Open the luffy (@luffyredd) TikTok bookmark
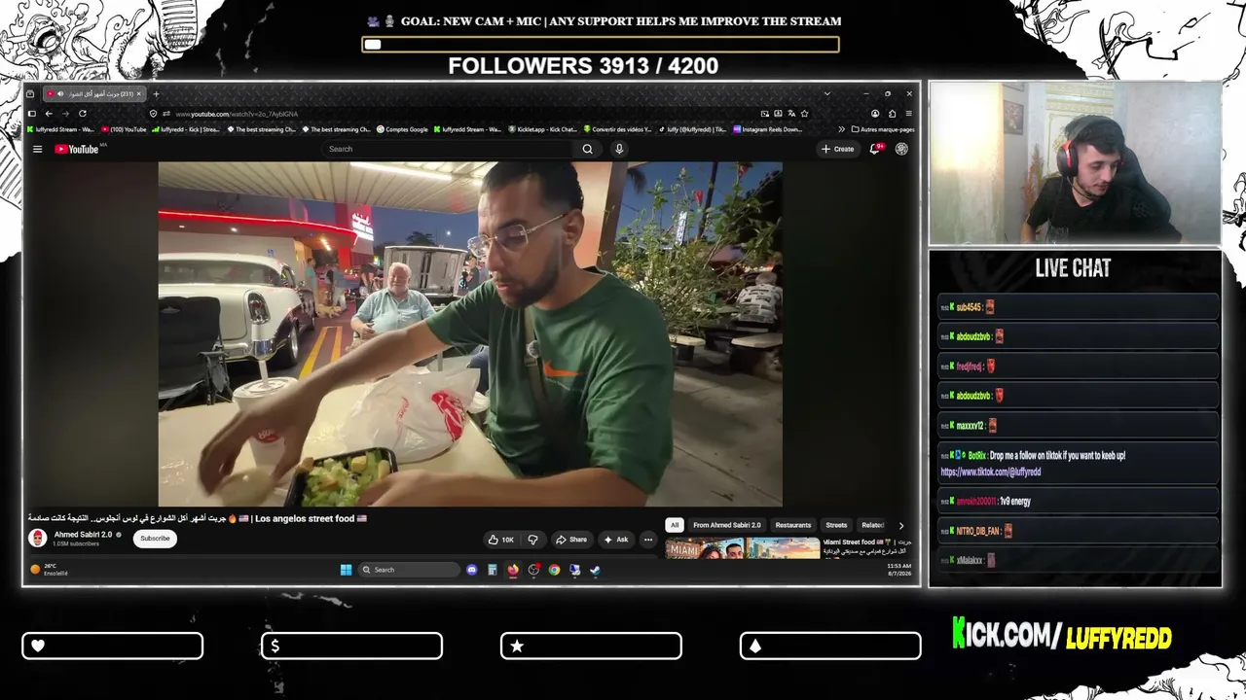The image size is (1246, 700). 692,129
